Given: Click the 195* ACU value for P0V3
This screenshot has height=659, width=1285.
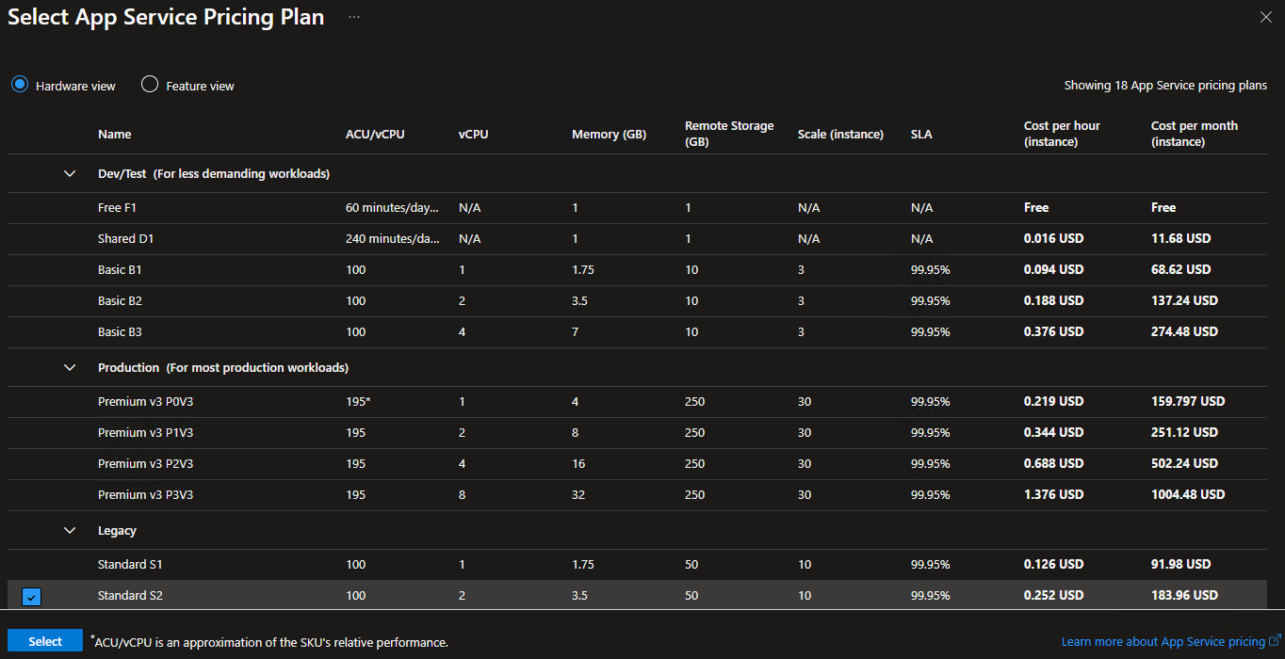Looking at the screenshot, I should point(358,401).
